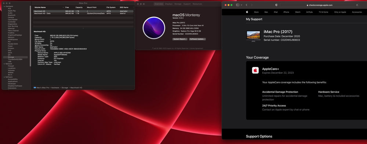
Task: Select Graphics/Displays in sidebar
Action: [x=15, y=35]
